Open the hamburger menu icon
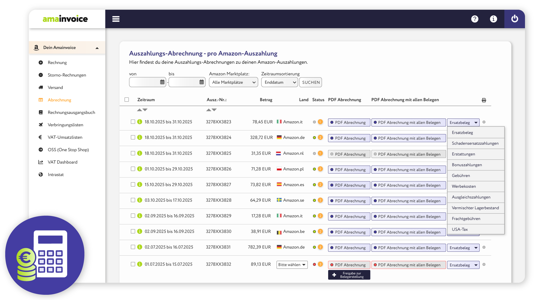The height and width of the screenshot is (300, 543). click(x=116, y=19)
